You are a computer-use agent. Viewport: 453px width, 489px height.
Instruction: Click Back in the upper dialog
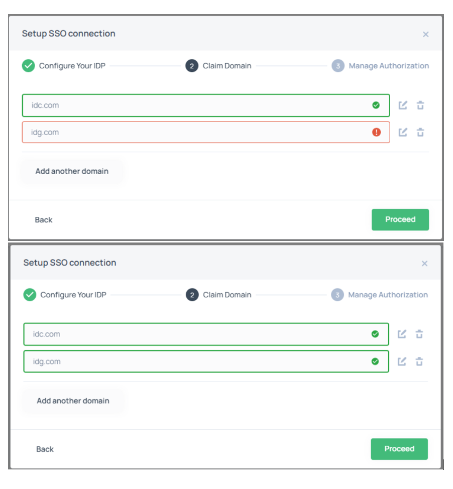(44, 220)
